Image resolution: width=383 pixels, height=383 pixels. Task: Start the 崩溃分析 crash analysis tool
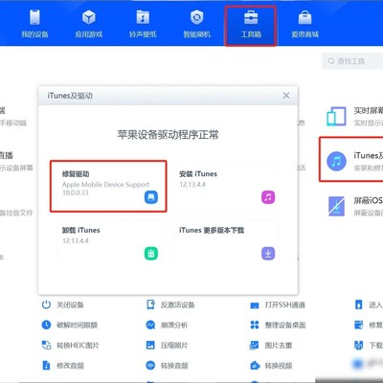pyautogui.click(x=167, y=325)
